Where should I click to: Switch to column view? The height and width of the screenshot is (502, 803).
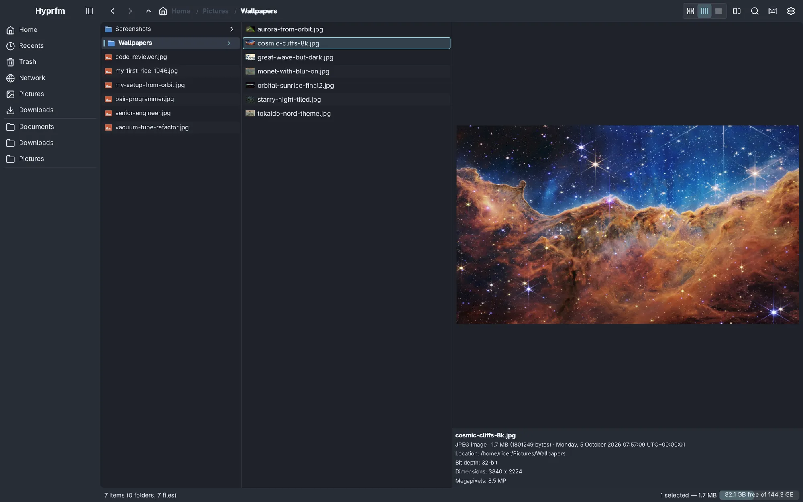pyautogui.click(x=705, y=11)
